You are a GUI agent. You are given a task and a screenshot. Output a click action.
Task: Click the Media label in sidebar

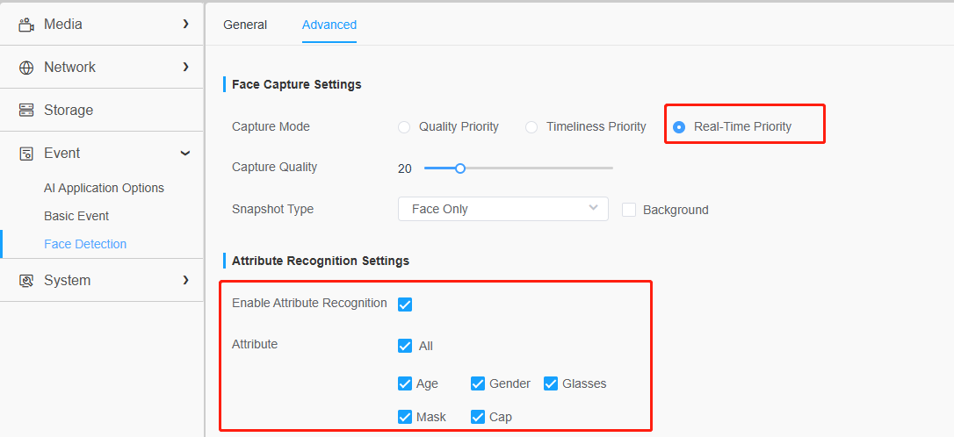[62, 25]
